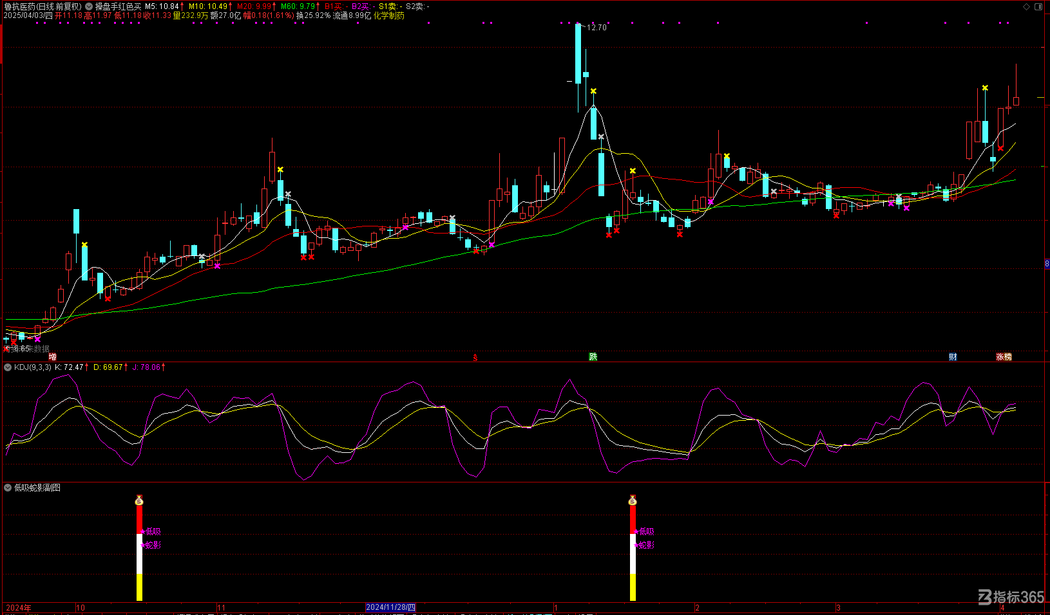The width and height of the screenshot is (1050, 615).
Task: Click the 低吸蛇影副图 indicator label
Action: (x=37, y=488)
